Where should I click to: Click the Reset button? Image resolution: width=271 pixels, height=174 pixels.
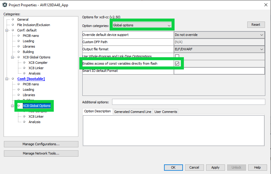pos(256,25)
